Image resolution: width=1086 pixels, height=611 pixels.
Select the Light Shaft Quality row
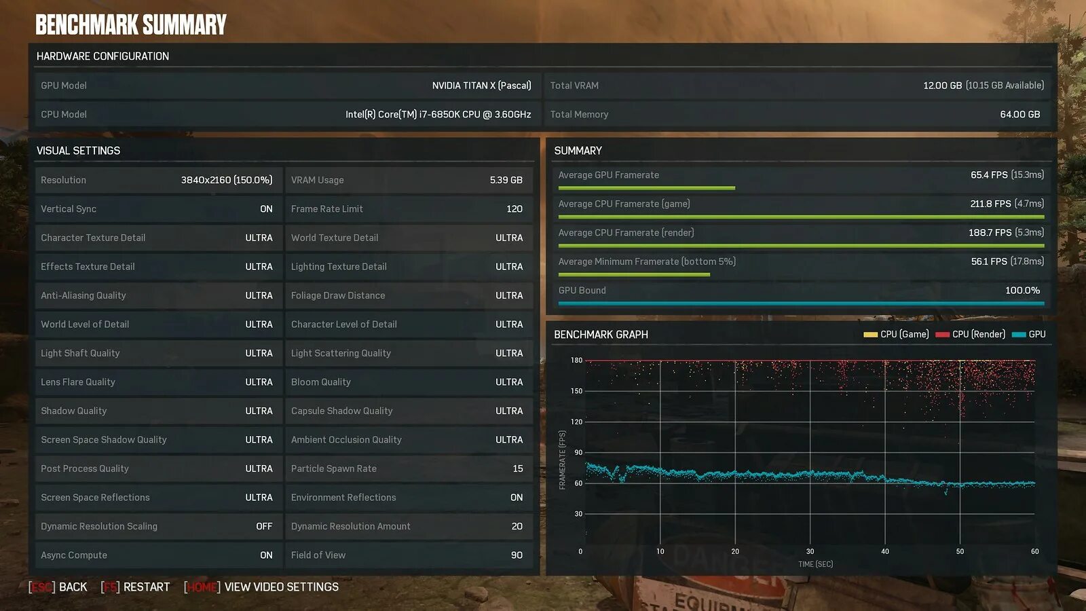tap(158, 353)
